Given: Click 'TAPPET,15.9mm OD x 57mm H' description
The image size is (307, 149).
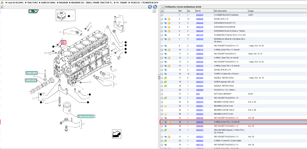Looking at the screenshot, I should (226, 74).
